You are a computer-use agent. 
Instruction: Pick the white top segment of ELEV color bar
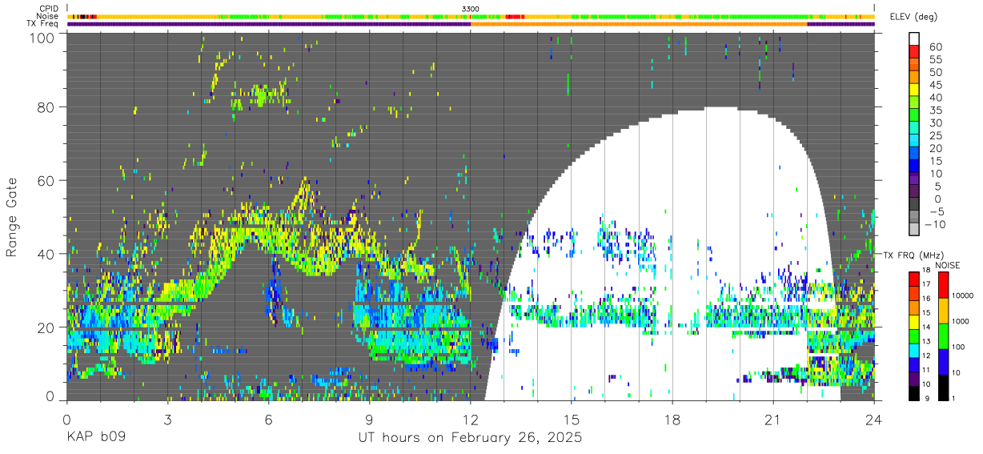(x=914, y=39)
